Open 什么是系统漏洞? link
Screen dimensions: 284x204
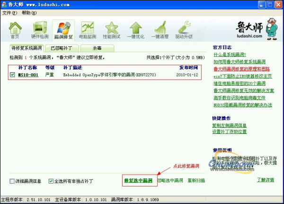coord(230,54)
